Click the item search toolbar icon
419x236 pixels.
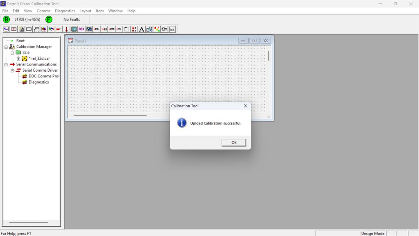[149, 29]
